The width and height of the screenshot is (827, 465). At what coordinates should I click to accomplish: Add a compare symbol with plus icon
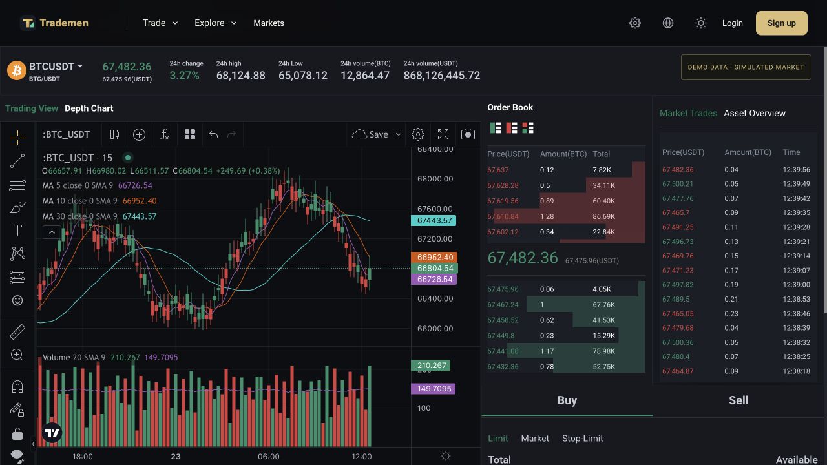pyautogui.click(x=139, y=134)
